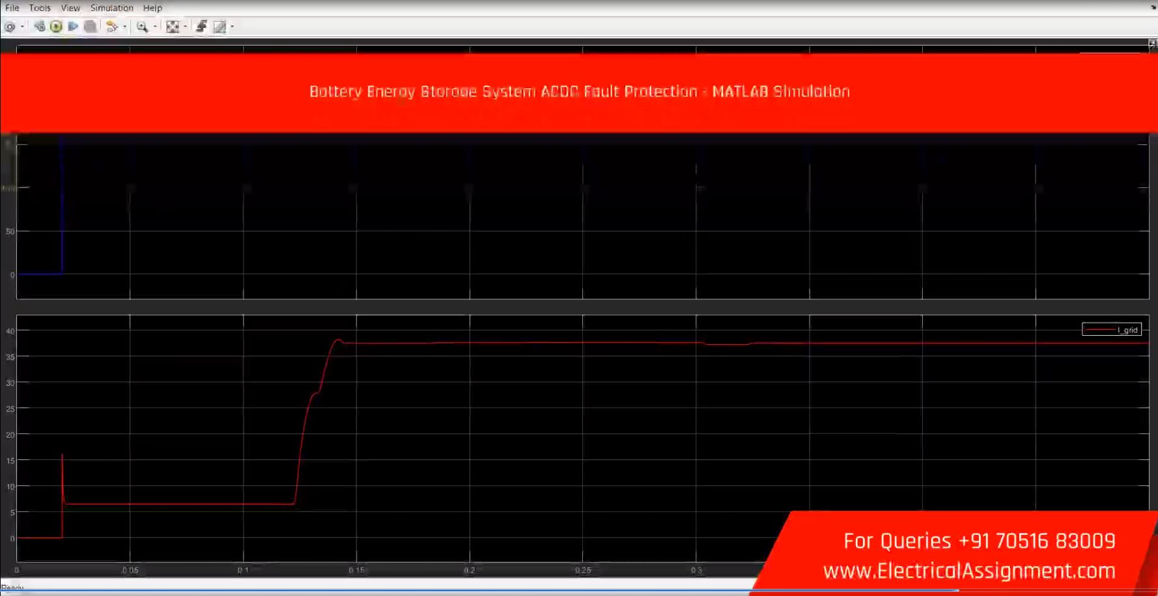1158x596 pixels.
Task: Click the Ready status text
Action: coord(12,588)
